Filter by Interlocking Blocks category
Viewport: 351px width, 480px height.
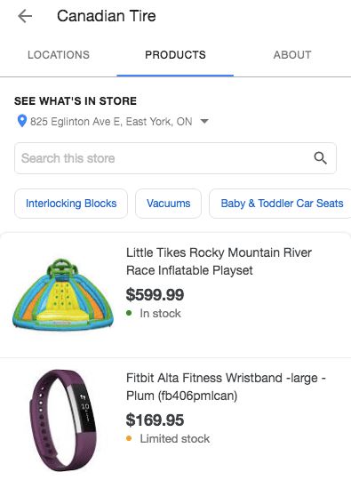click(x=71, y=204)
